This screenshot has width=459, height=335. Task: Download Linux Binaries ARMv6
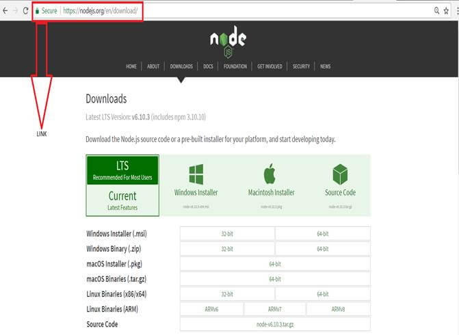pos(211,309)
